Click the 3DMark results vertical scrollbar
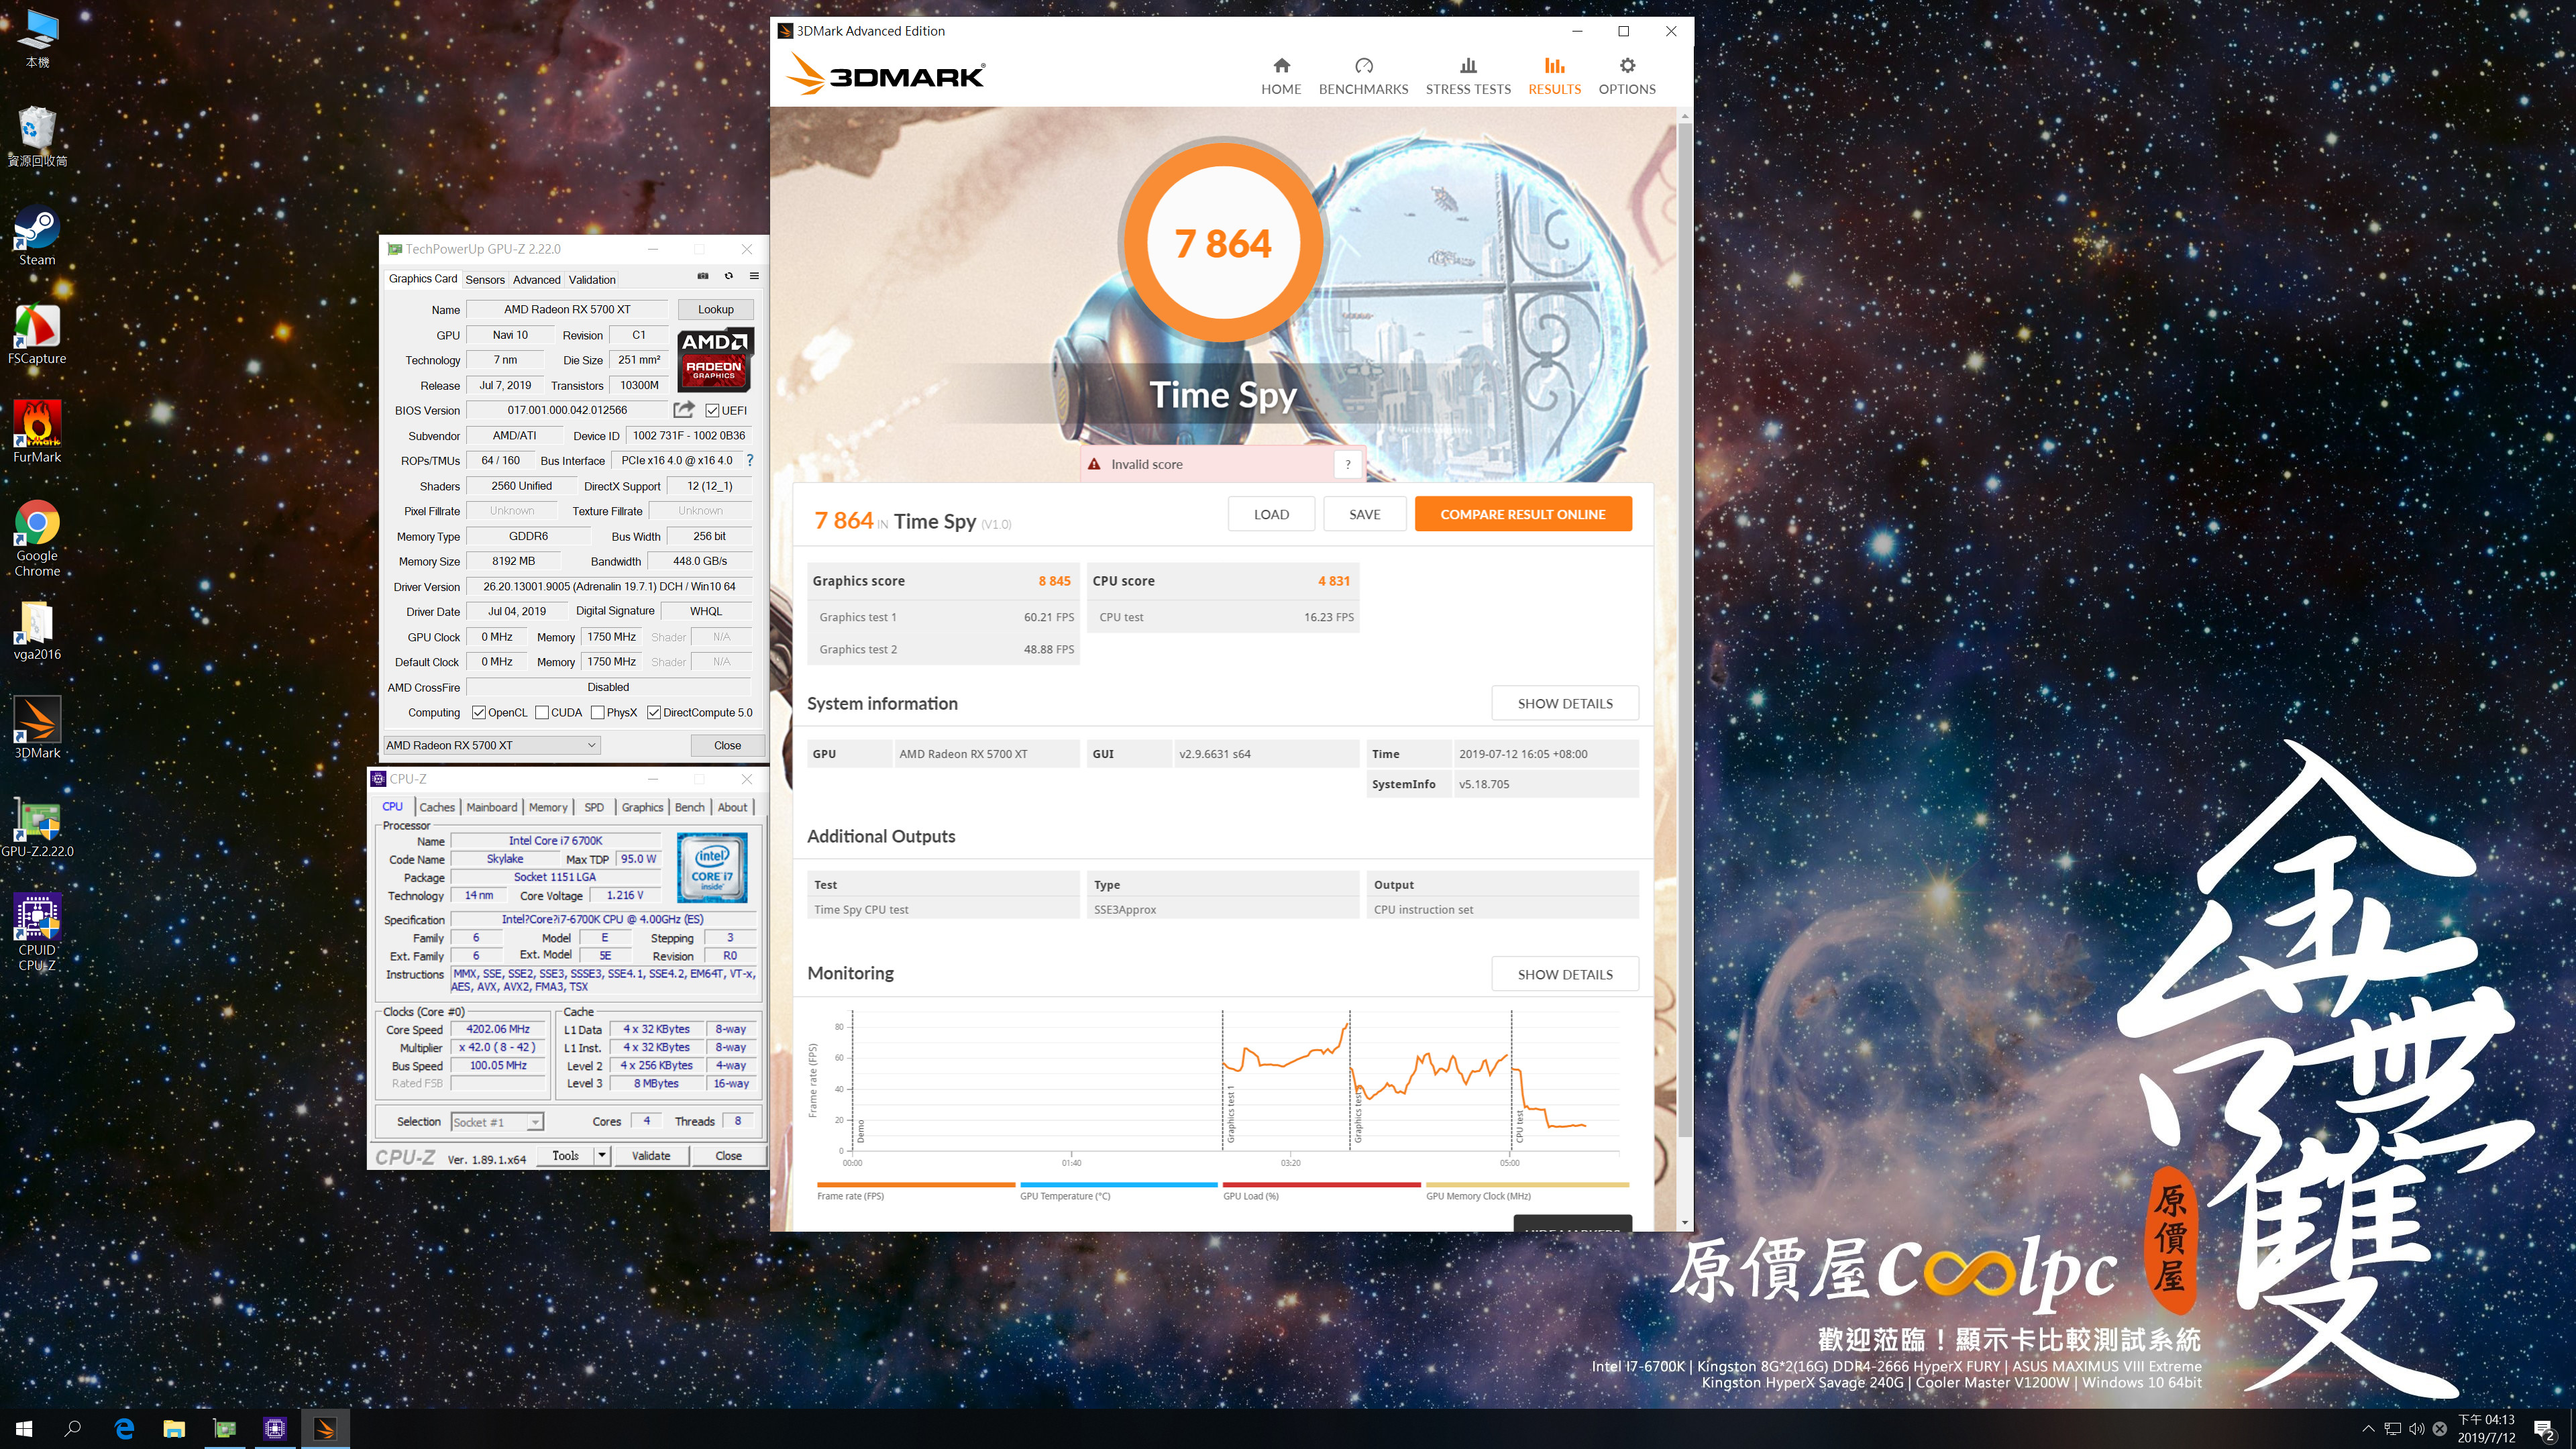2576x1449 pixels. coord(1685,630)
